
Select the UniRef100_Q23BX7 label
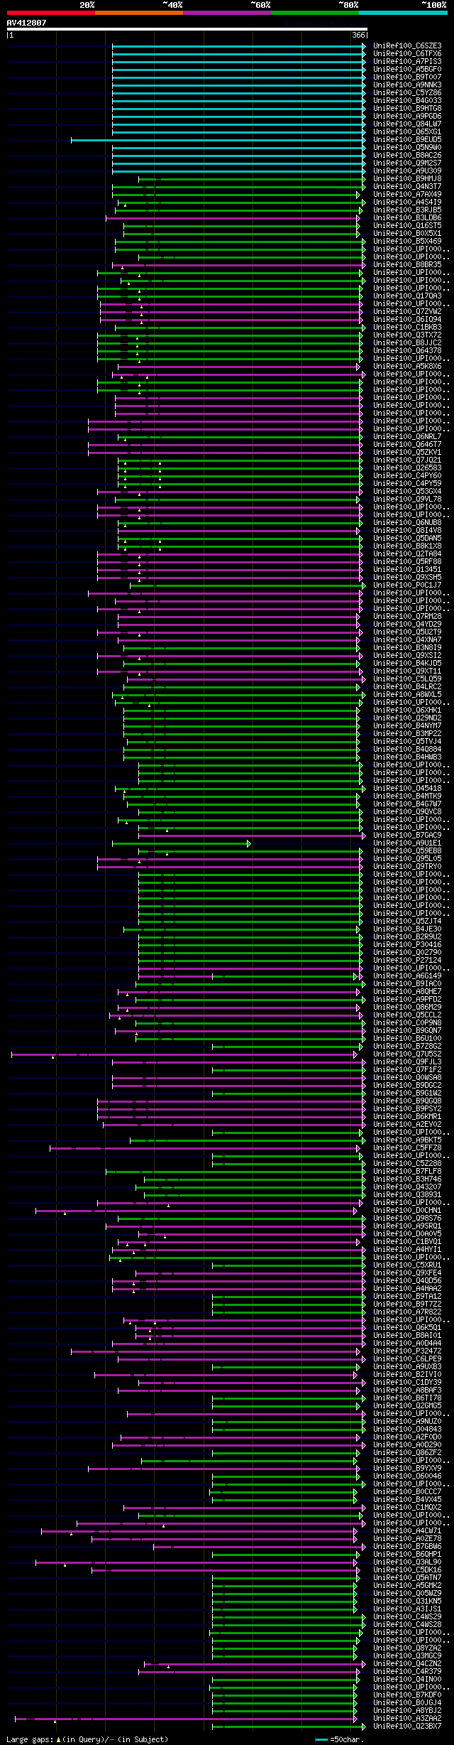(x=407, y=1727)
